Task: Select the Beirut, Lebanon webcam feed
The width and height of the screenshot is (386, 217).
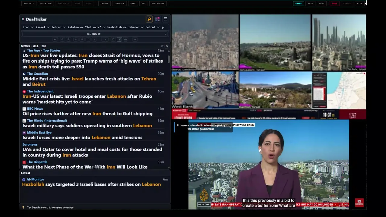Action: [205, 42]
